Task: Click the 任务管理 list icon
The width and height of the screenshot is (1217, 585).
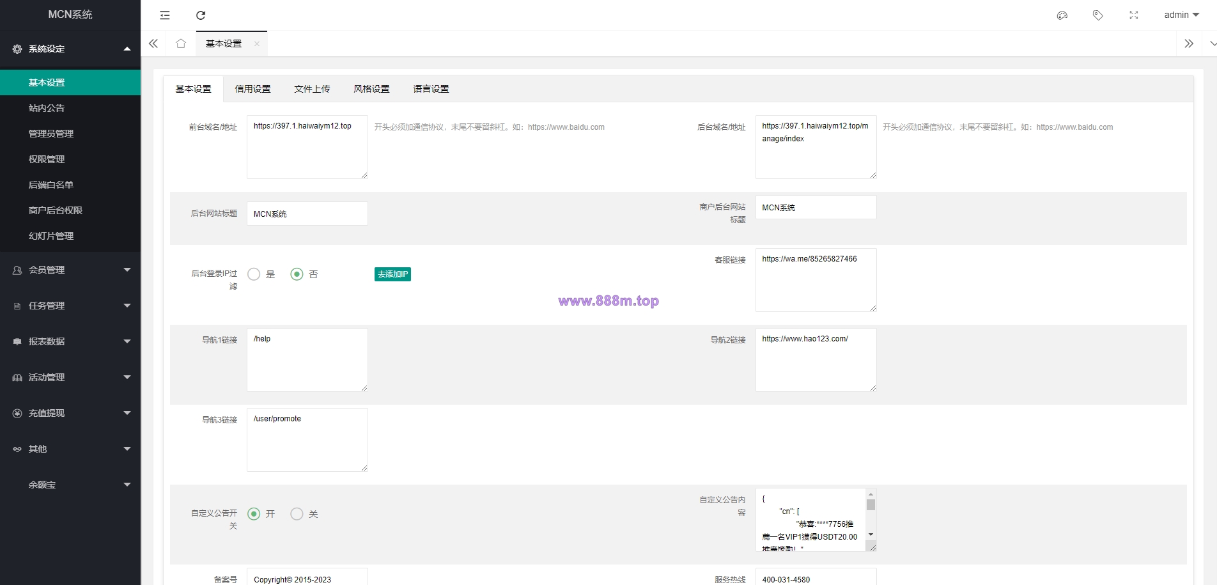Action: tap(17, 306)
